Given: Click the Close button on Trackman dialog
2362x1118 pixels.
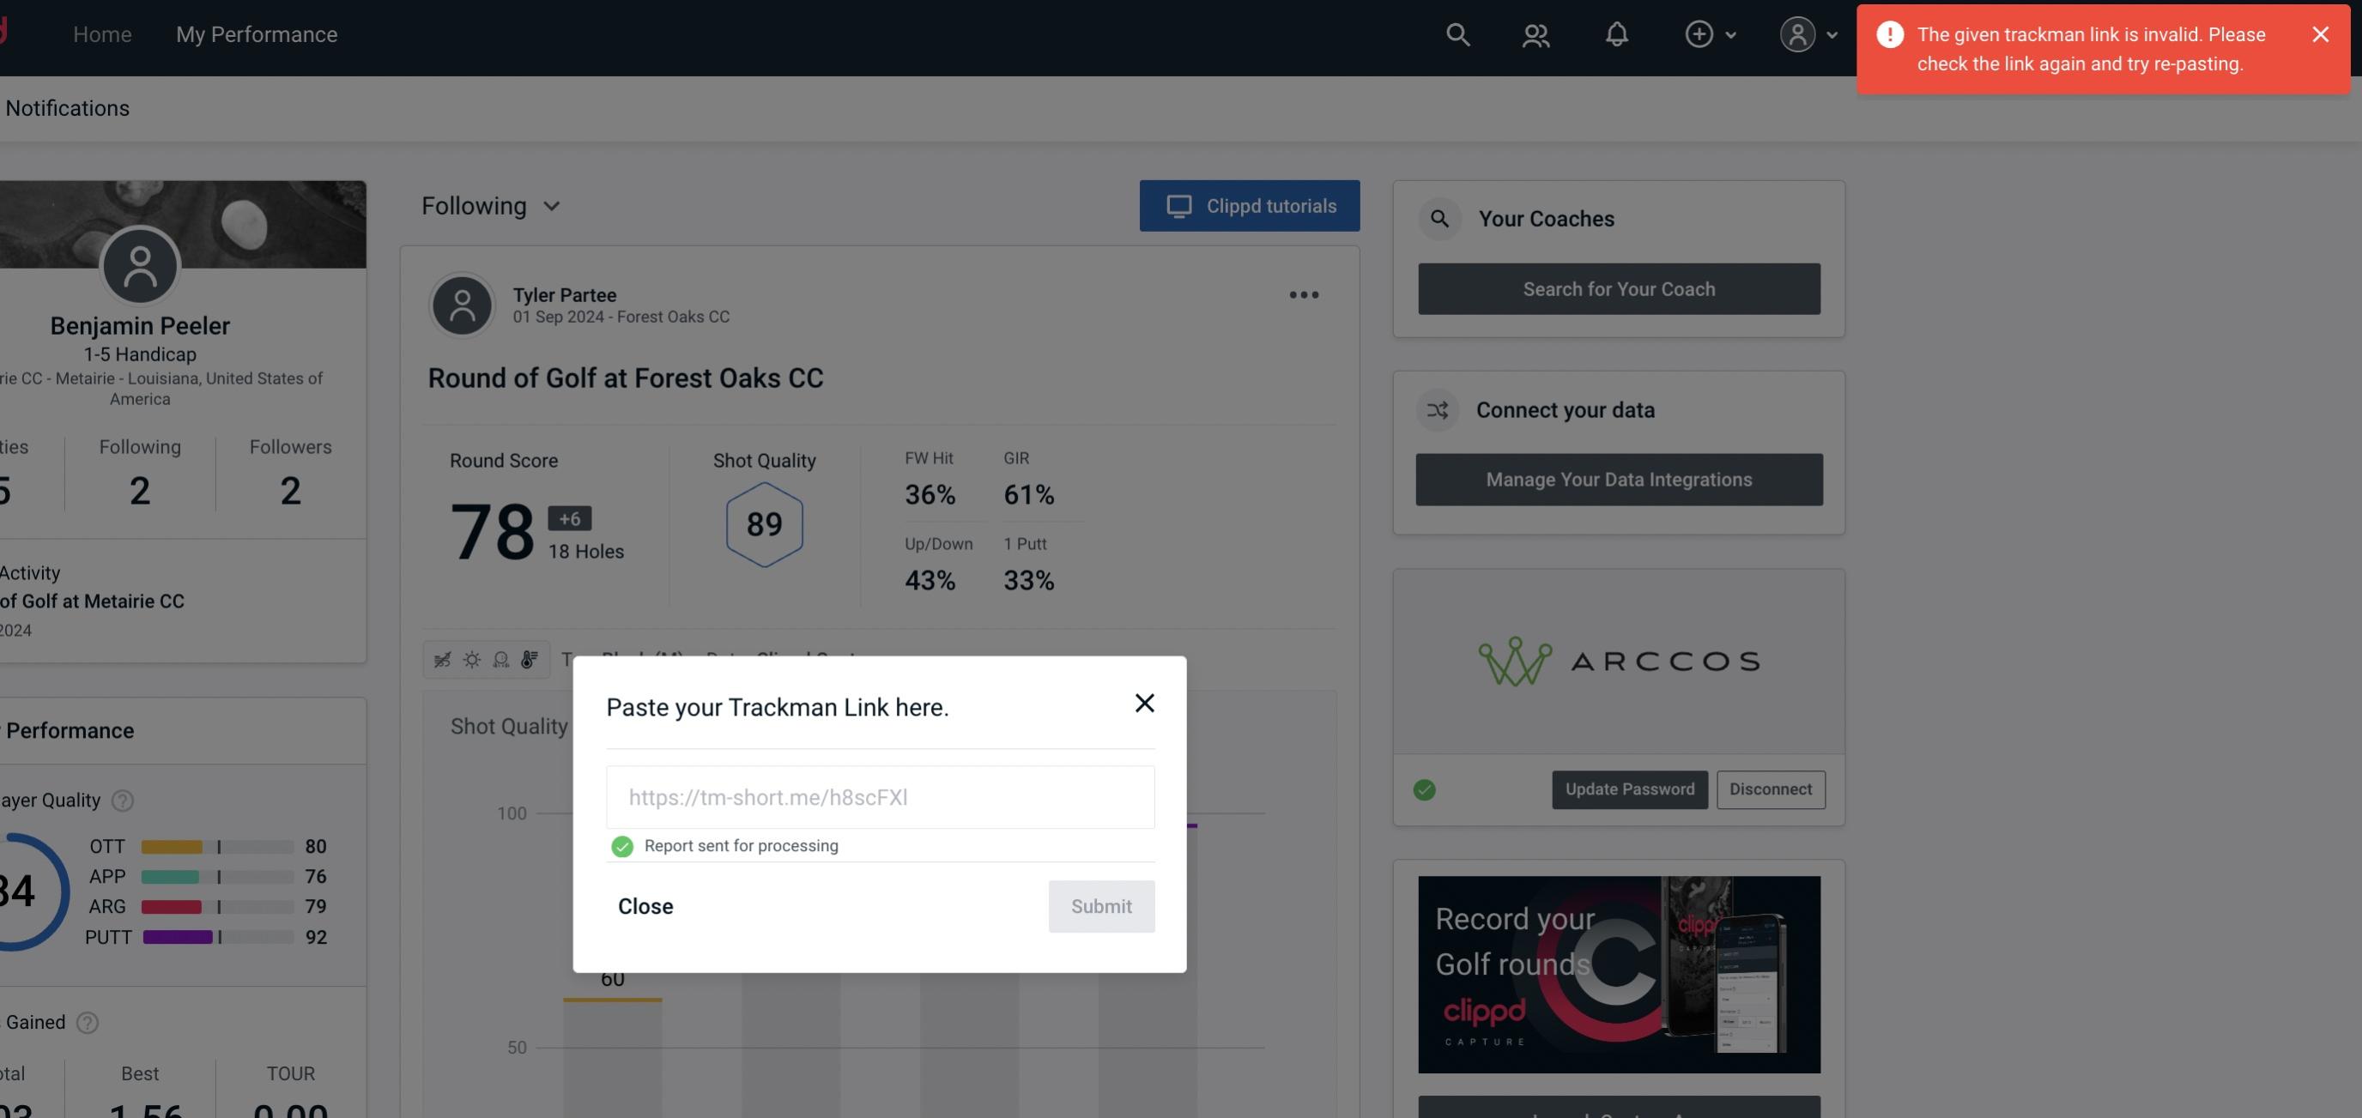Looking at the screenshot, I should [645, 905].
